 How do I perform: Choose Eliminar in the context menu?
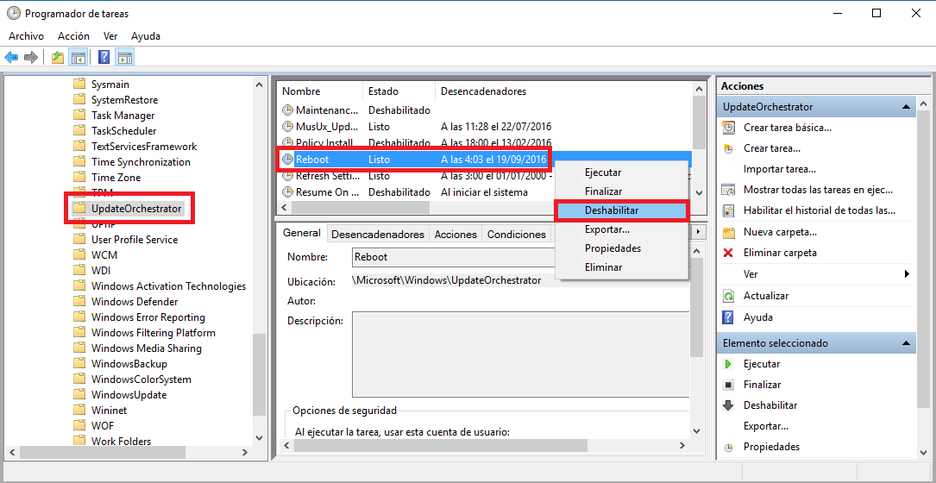[x=621, y=267]
